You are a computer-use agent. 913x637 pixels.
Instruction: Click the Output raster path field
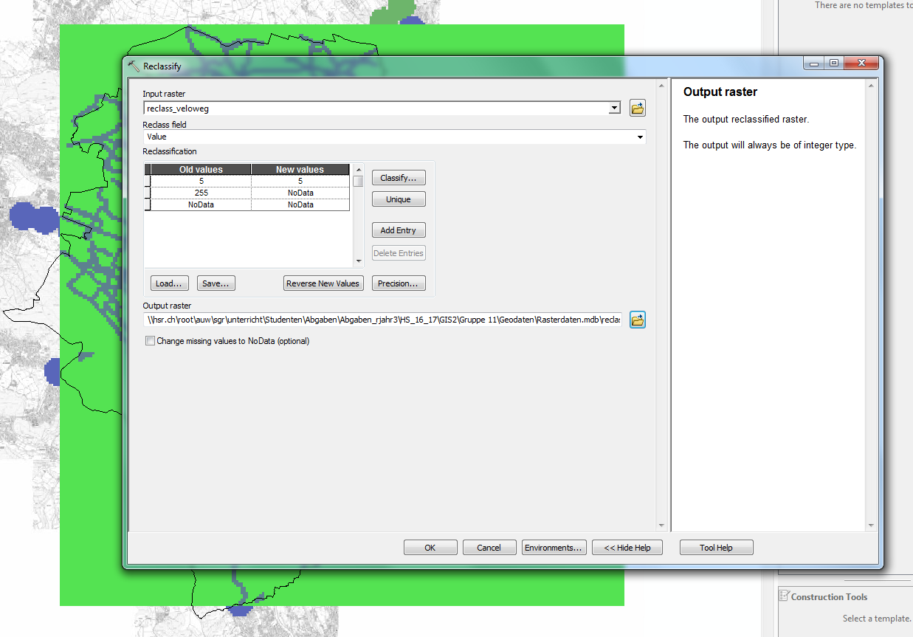tap(384, 320)
